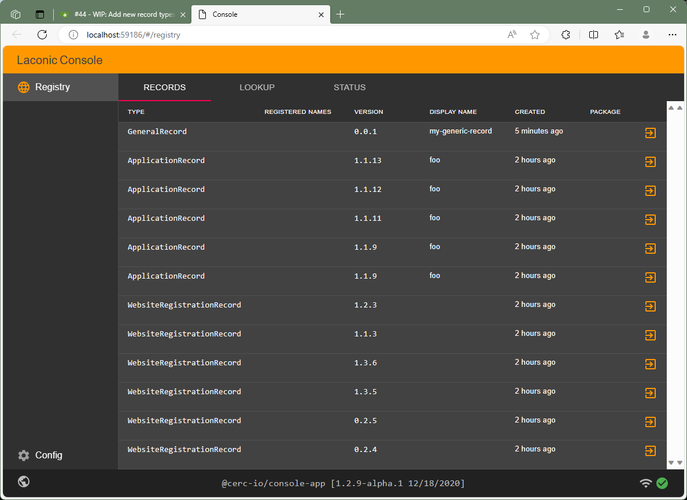Open details for WebsiteRegistrationRecord version 1.2.3
The image size is (687, 500).
650,306
